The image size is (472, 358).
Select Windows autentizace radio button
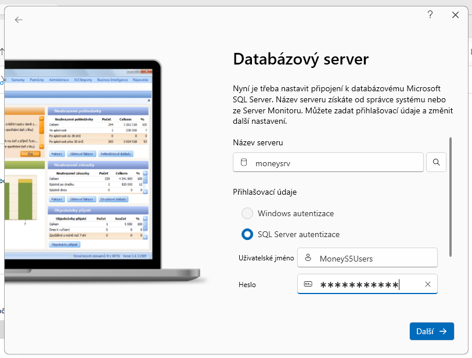click(247, 213)
